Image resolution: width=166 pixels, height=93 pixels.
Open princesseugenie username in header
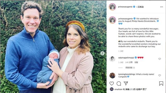click(125, 7)
